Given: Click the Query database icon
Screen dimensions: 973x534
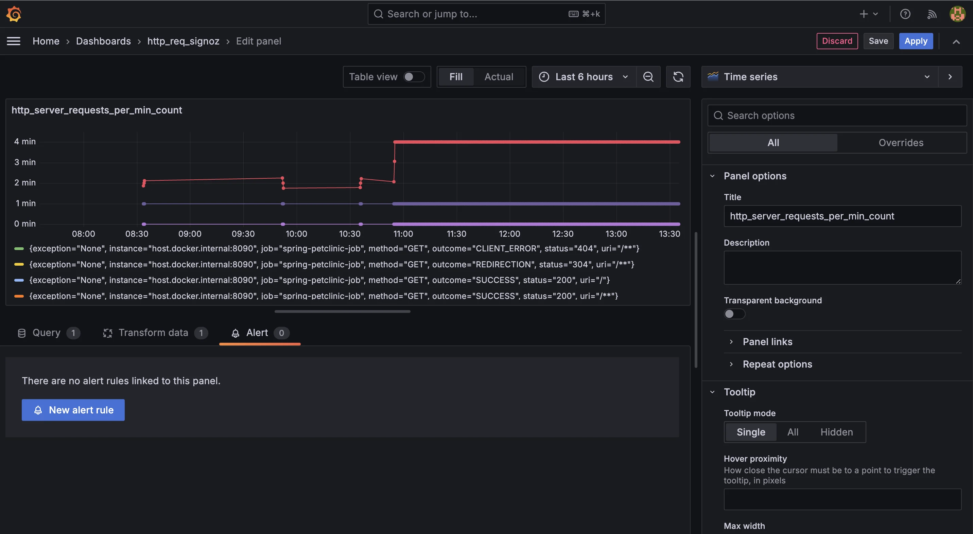Looking at the screenshot, I should point(21,333).
